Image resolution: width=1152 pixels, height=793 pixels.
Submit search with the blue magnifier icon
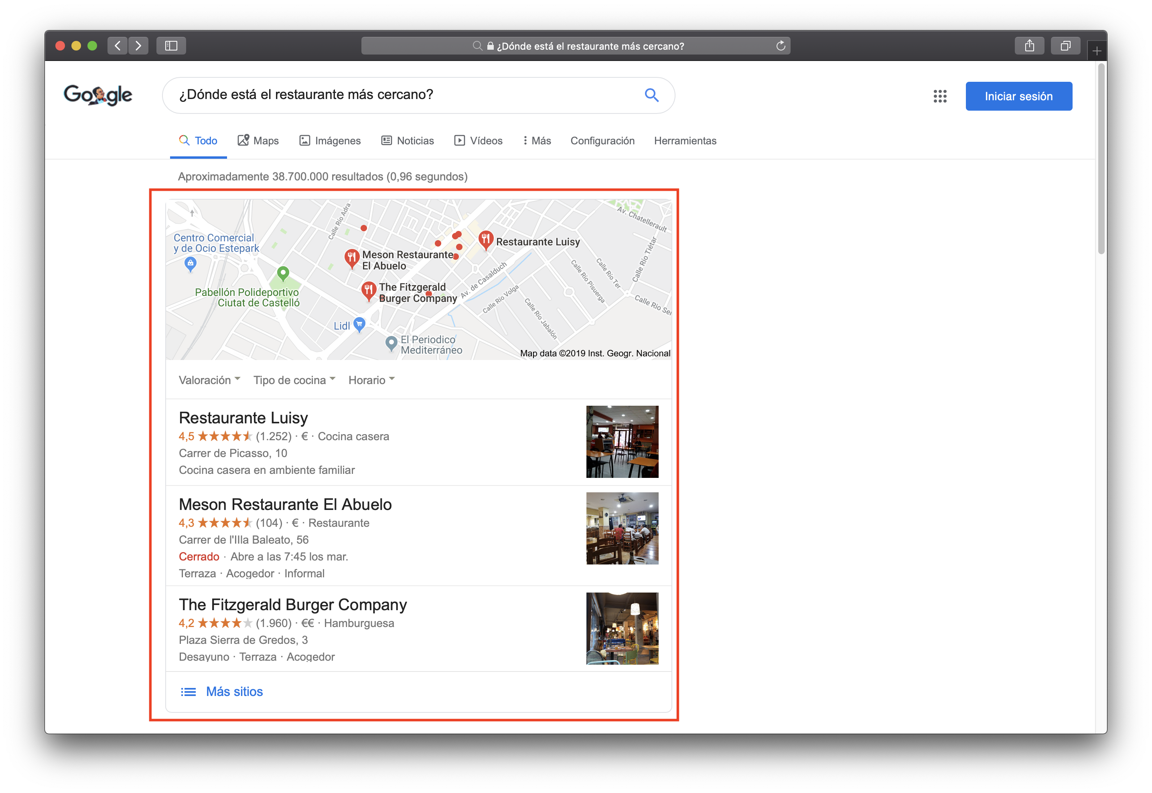(651, 95)
